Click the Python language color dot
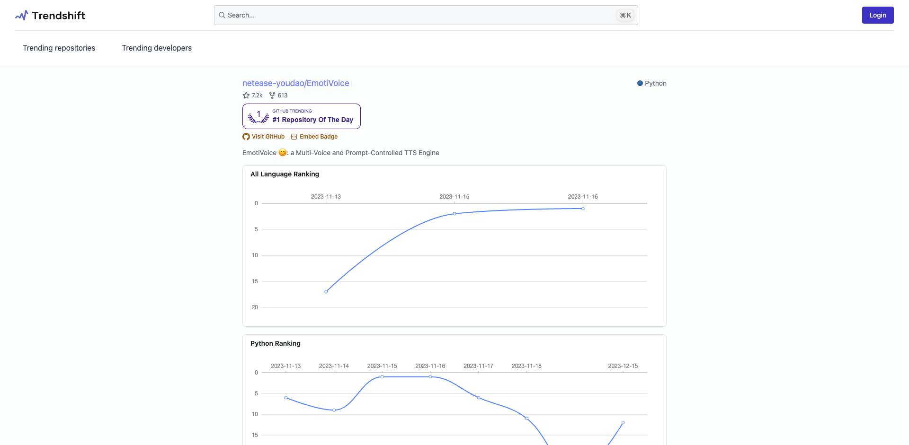The image size is (909, 445). tap(640, 83)
